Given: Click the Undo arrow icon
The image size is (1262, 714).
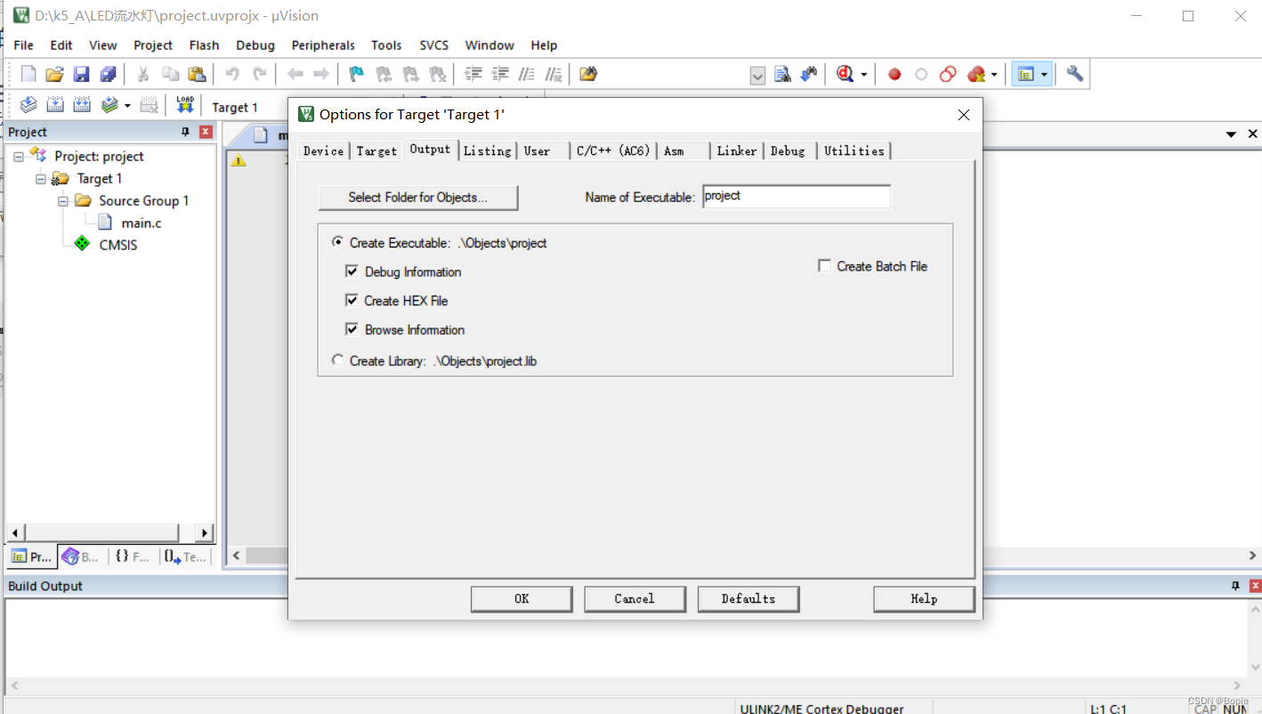Looking at the screenshot, I should (232, 74).
